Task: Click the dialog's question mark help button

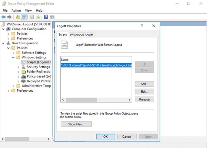Action: click(142, 26)
